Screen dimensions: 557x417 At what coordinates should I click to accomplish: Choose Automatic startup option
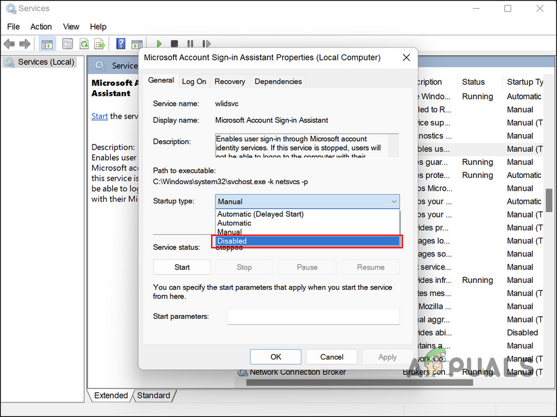coord(307,223)
